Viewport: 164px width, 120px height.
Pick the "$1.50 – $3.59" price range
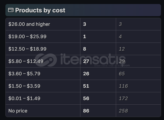point(24,86)
